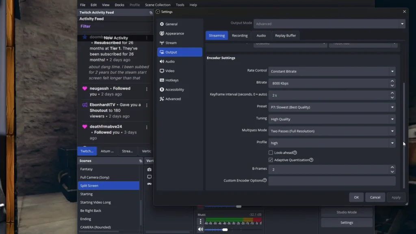Open the Preset dropdown

[x=332, y=107]
